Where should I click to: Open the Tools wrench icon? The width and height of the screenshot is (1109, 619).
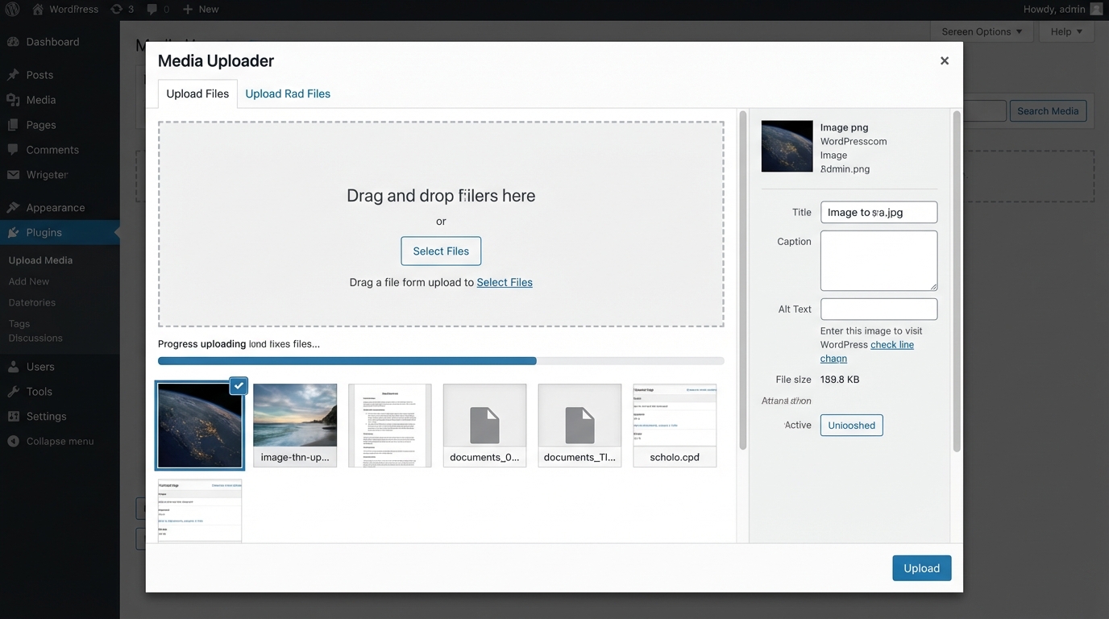(x=14, y=391)
